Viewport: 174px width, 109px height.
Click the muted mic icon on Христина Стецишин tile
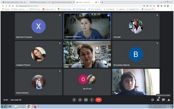pos(60,15)
